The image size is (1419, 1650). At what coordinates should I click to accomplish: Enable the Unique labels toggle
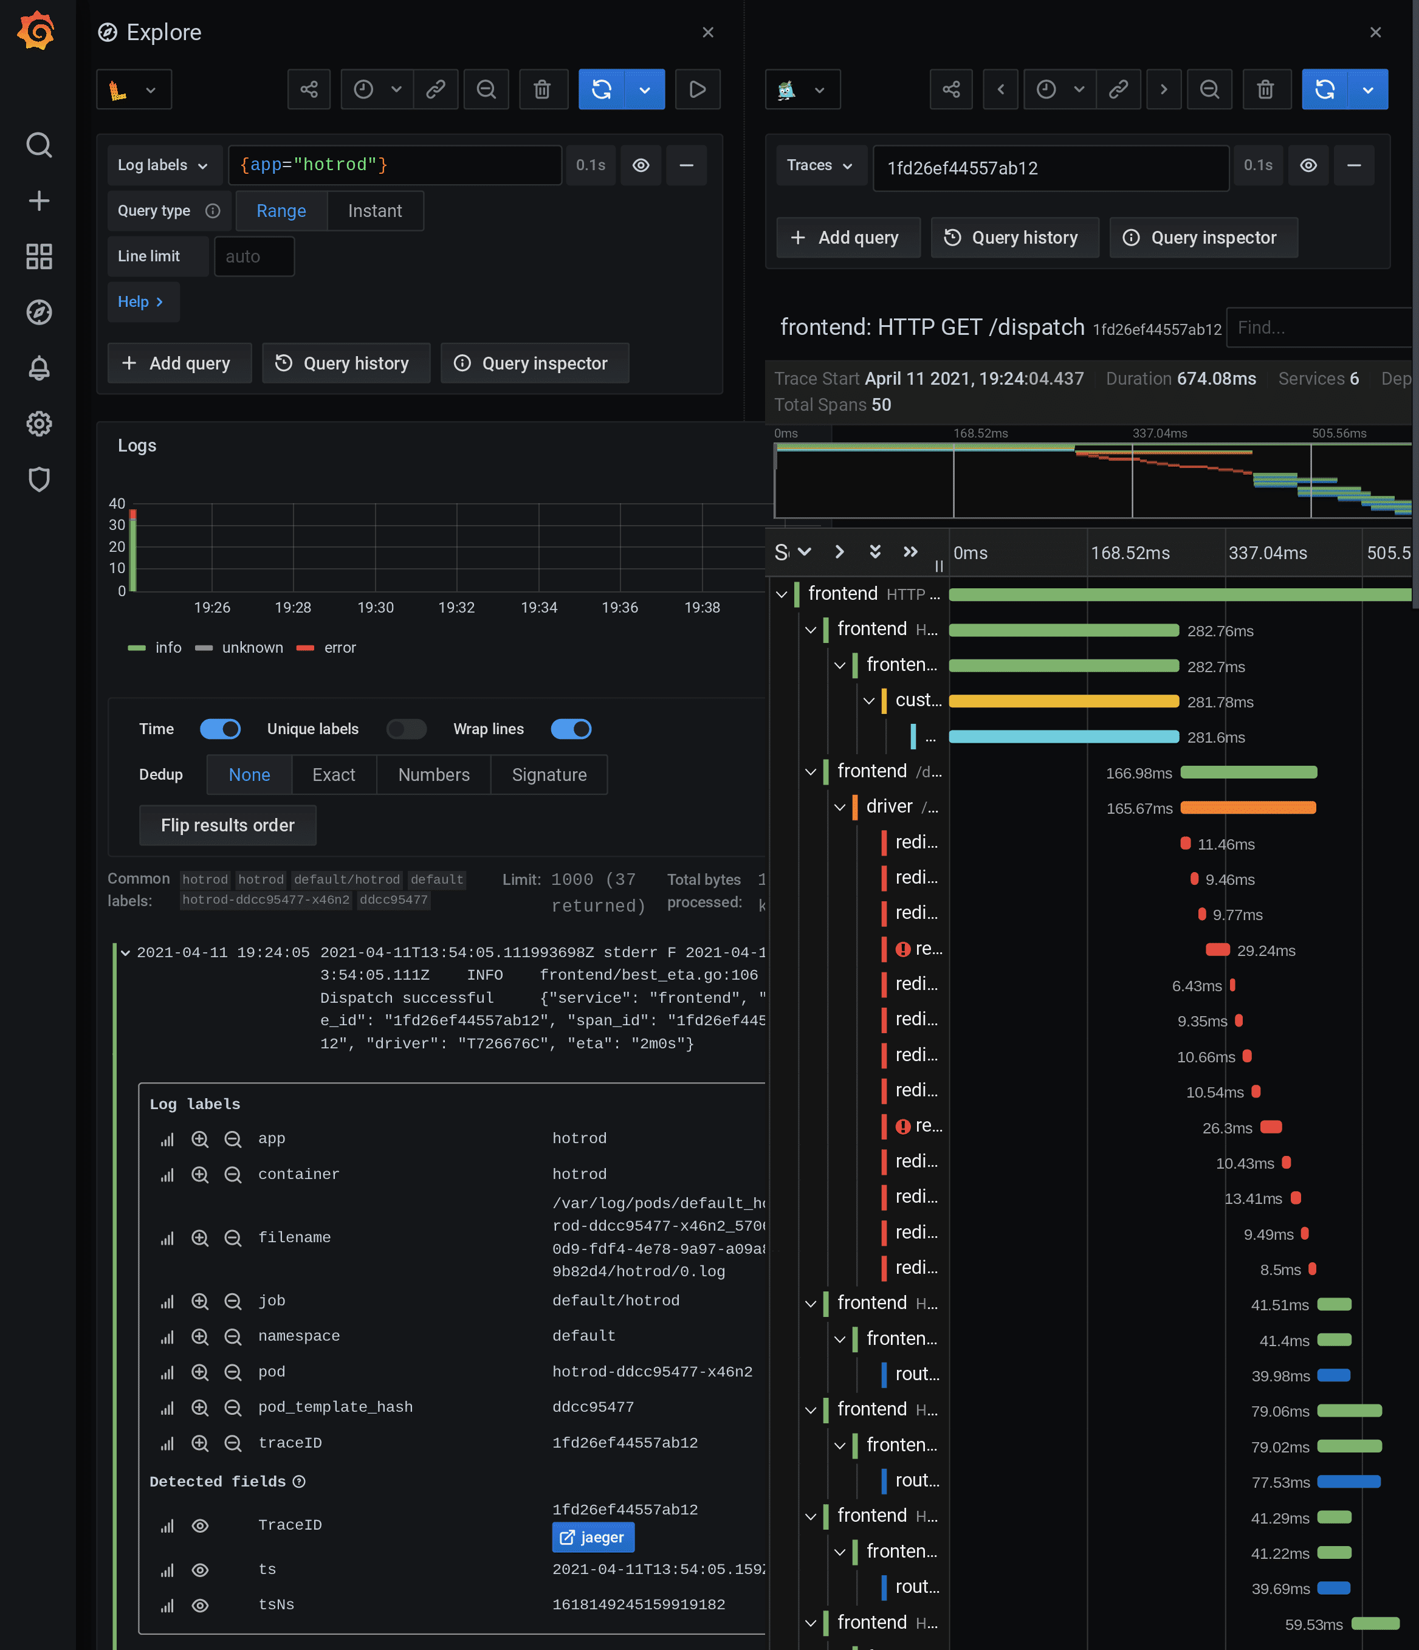[406, 729]
